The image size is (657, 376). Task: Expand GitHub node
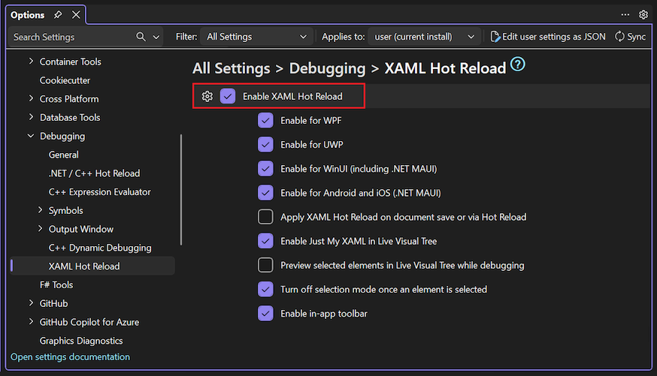click(x=31, y=302)
